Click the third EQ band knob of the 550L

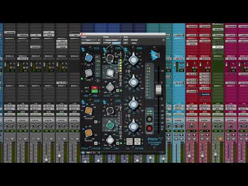coord(133,104)
